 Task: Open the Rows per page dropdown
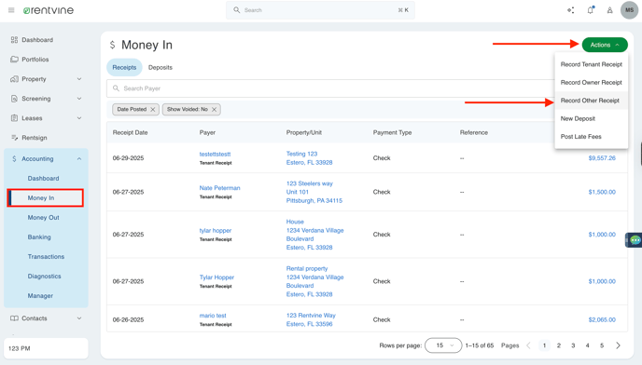443,345
